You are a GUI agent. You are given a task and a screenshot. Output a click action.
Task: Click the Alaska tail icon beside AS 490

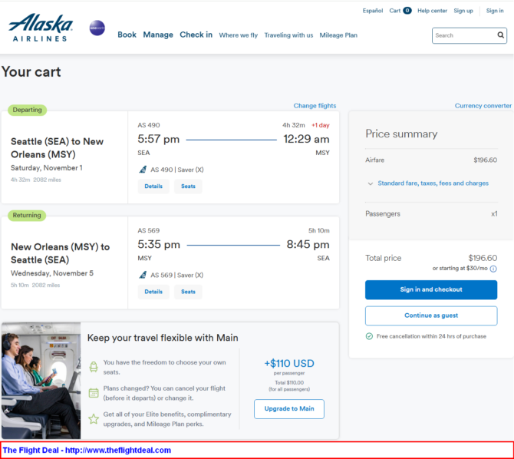point(143,170)
